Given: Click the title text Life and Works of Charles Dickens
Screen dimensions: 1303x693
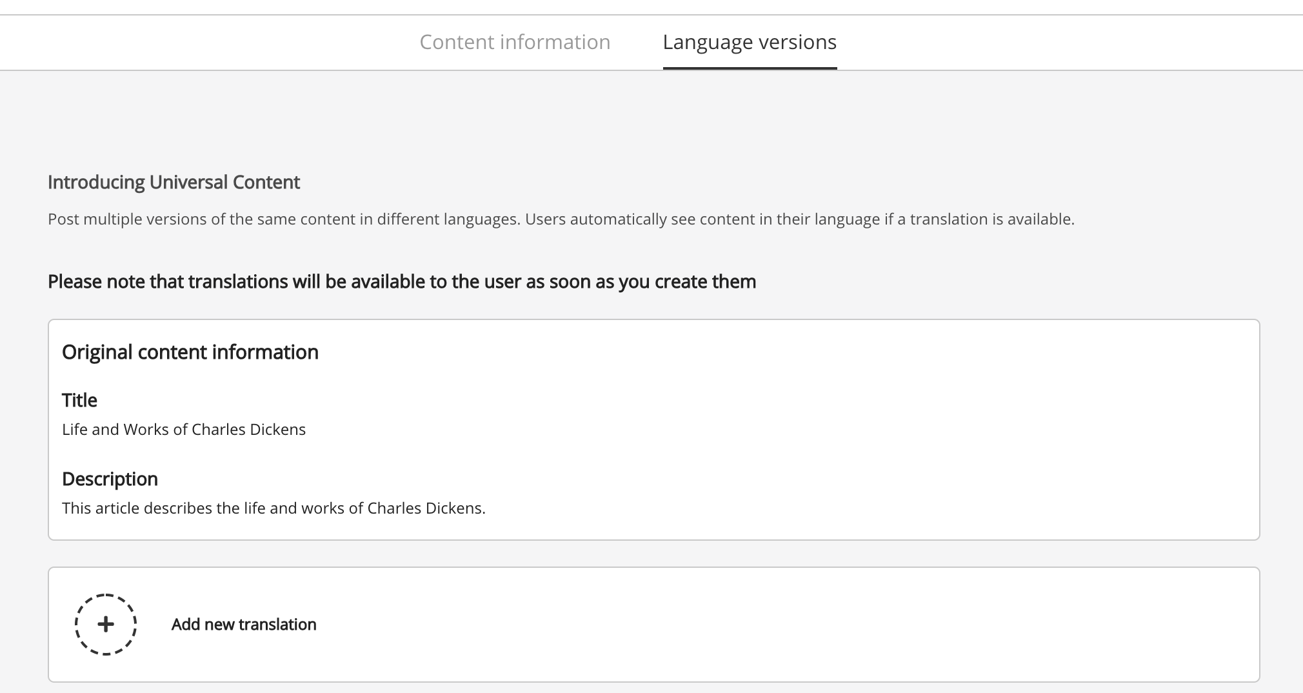Looking at the screenshot, I should (184, 430).
